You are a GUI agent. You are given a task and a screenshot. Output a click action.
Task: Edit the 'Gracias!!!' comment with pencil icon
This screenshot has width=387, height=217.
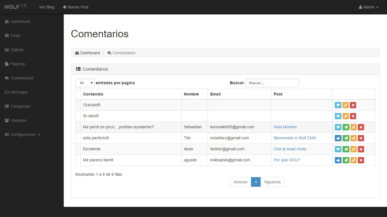click(346, 105)
